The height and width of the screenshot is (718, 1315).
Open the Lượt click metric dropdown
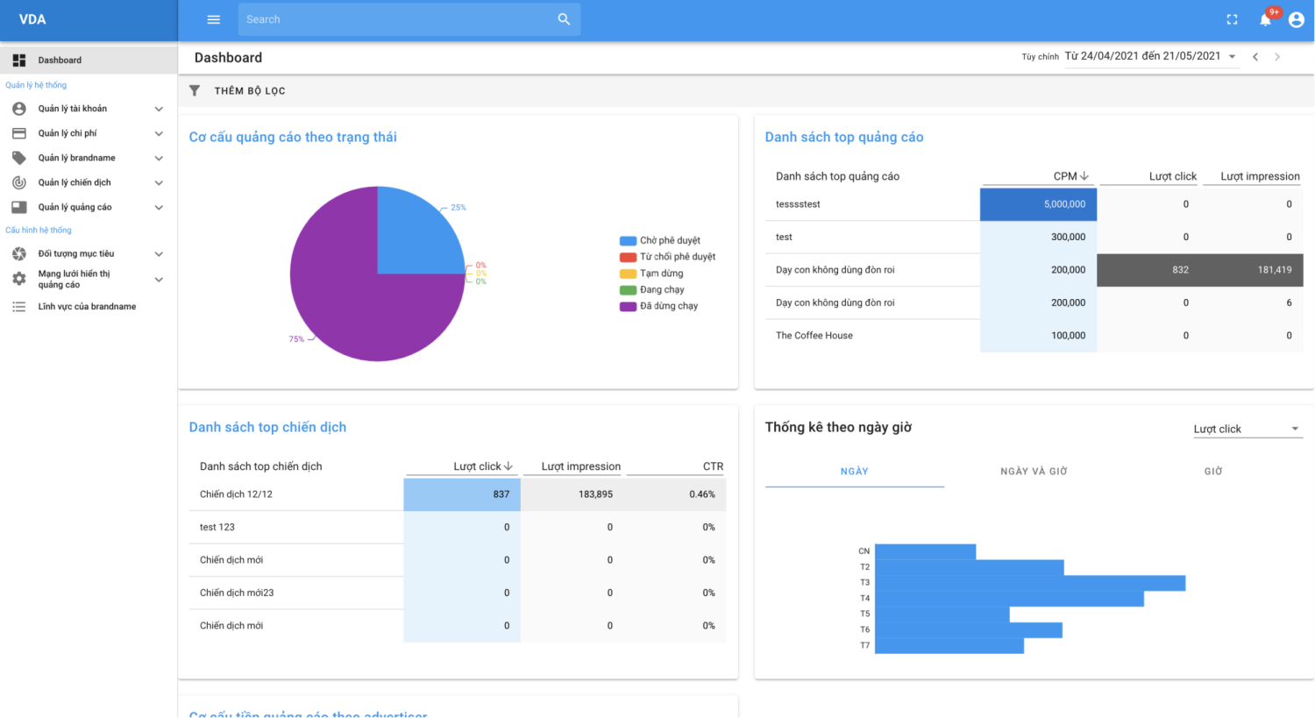[x=1247, y=429]
